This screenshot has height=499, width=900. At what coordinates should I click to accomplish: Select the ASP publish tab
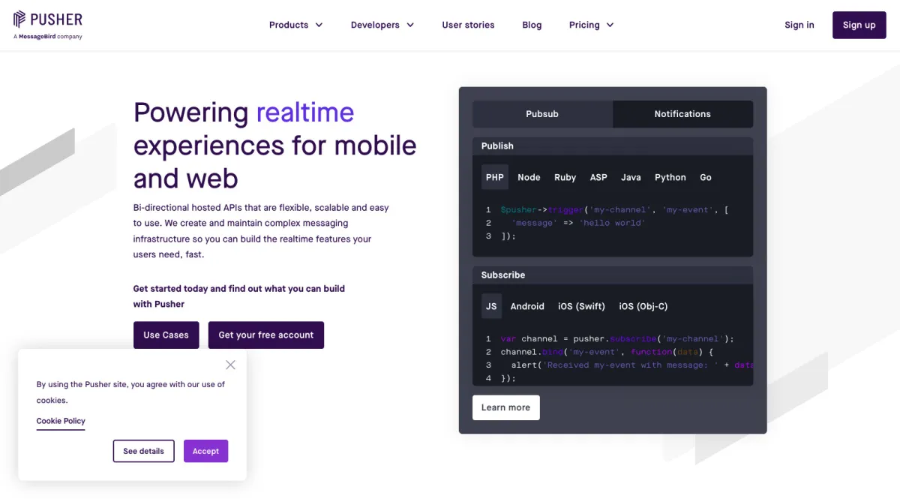click(x=598, y=177)
